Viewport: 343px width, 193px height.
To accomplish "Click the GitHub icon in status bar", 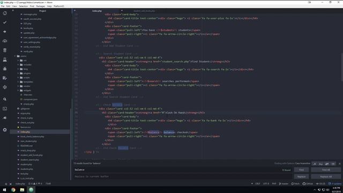I will coord(308,183).
